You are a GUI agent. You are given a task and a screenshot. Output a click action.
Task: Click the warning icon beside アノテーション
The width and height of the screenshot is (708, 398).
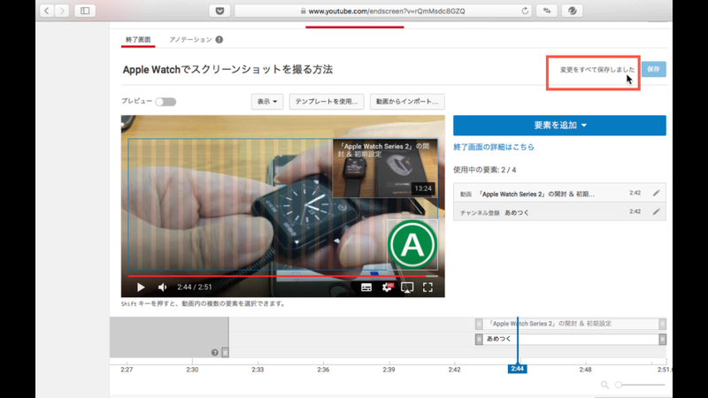(x=219, y=40)
